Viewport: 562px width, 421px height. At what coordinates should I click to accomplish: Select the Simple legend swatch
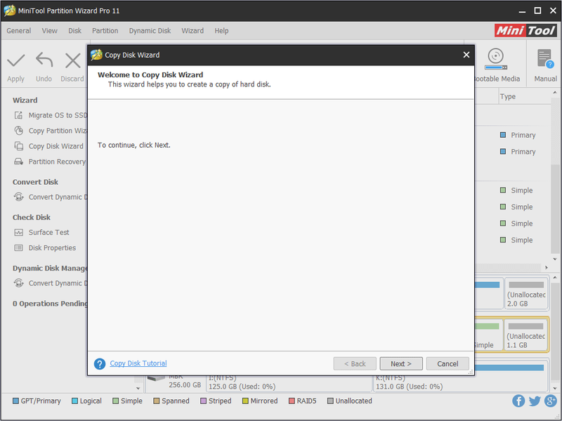click(115, 401)
